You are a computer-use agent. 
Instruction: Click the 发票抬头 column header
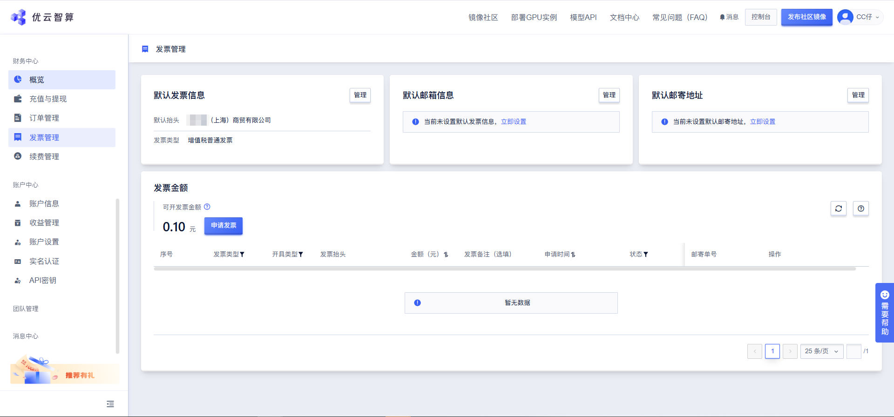pyautogui.click(x=333, y=255)
